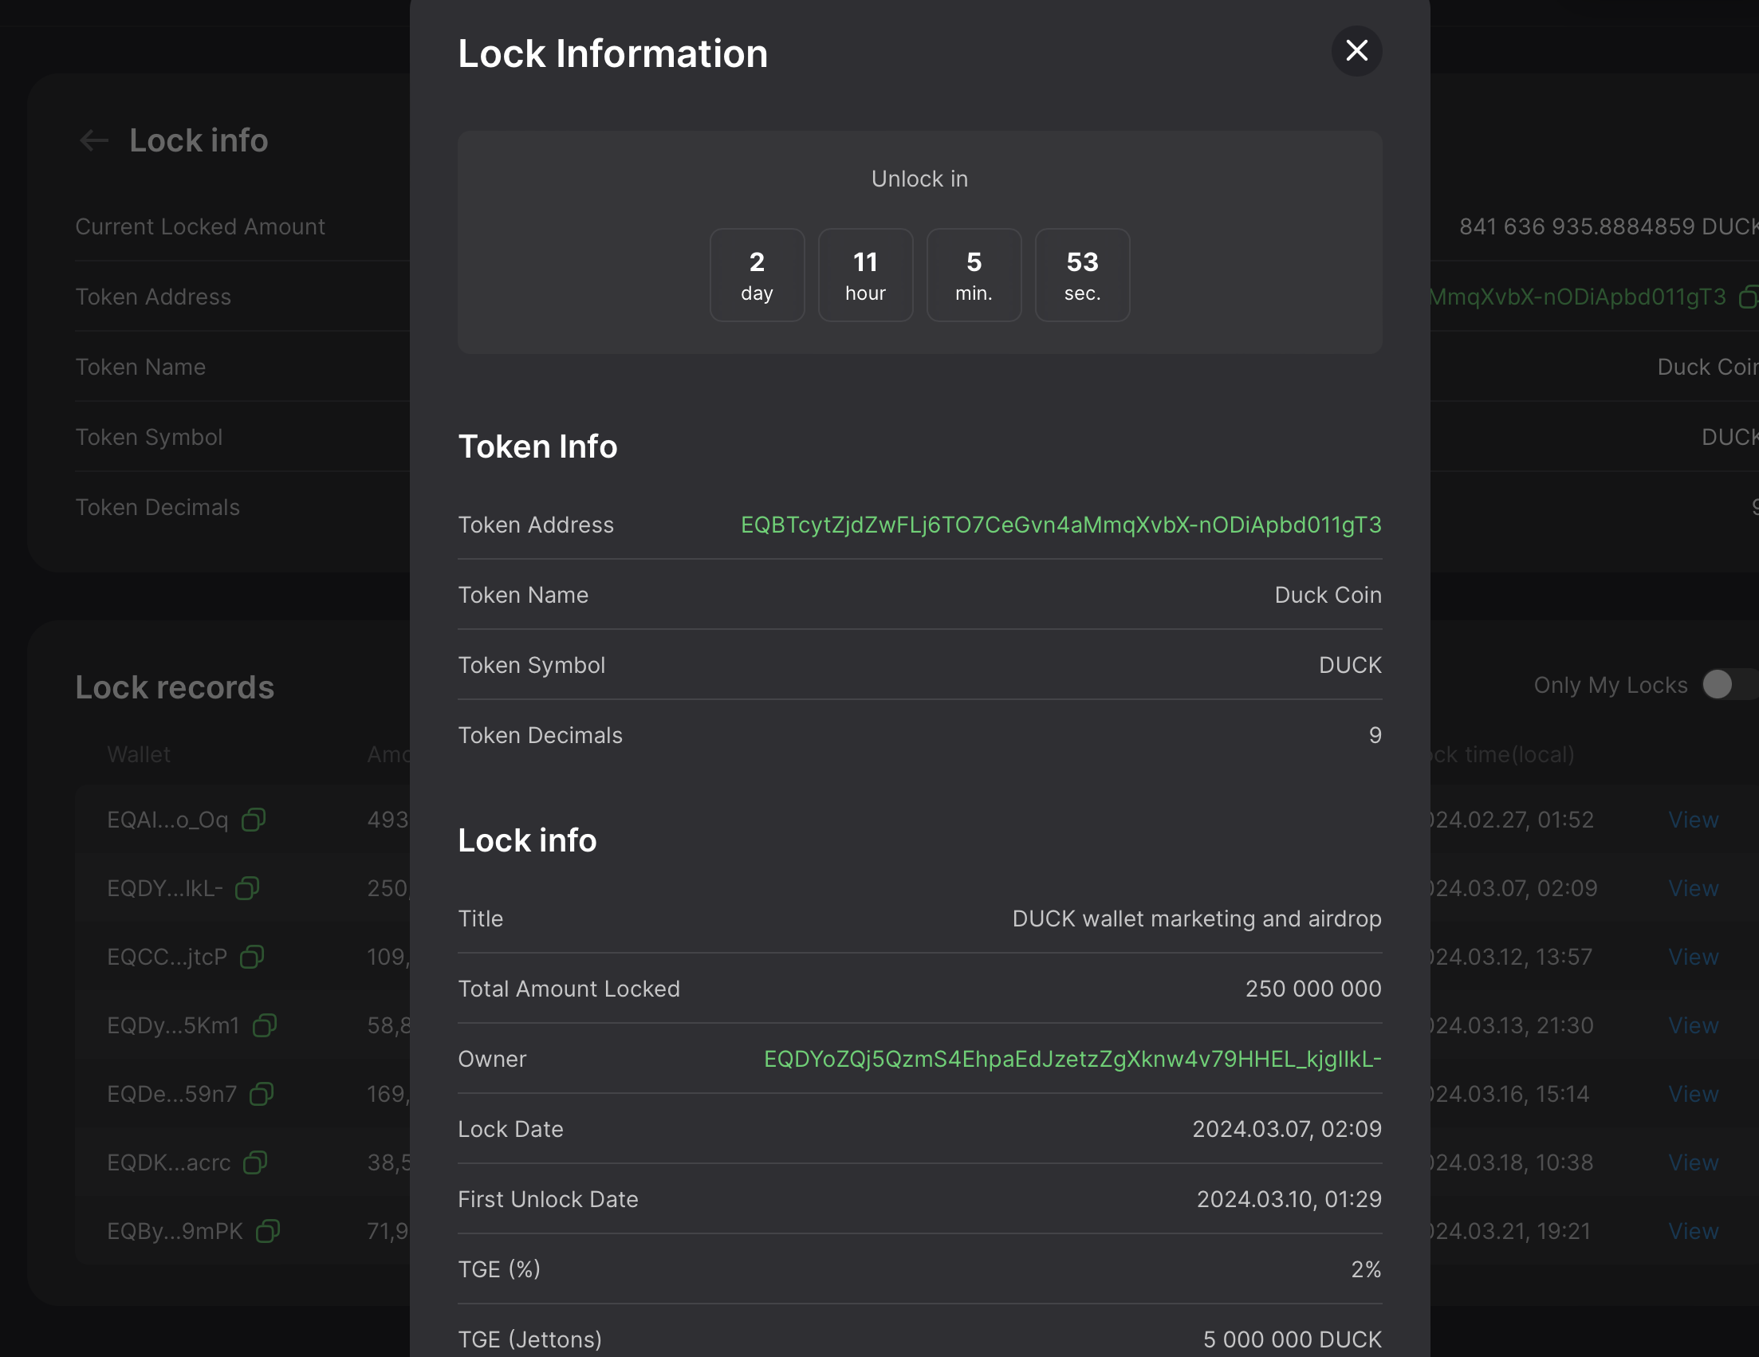Copy the EQDY...IkL- wallet address
Screen dimensions: 1759x1357
tap(247, 888)
